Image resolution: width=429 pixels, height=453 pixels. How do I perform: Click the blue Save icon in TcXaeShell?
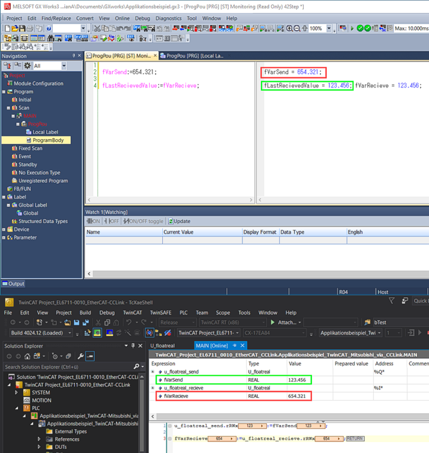click(77, 322)
